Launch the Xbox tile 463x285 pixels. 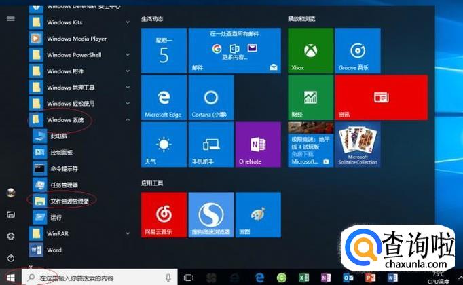click(311, 50)
